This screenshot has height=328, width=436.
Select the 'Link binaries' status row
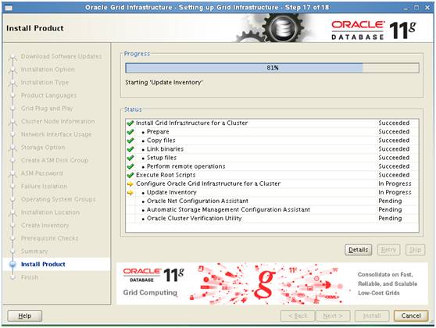pos(272,148)
